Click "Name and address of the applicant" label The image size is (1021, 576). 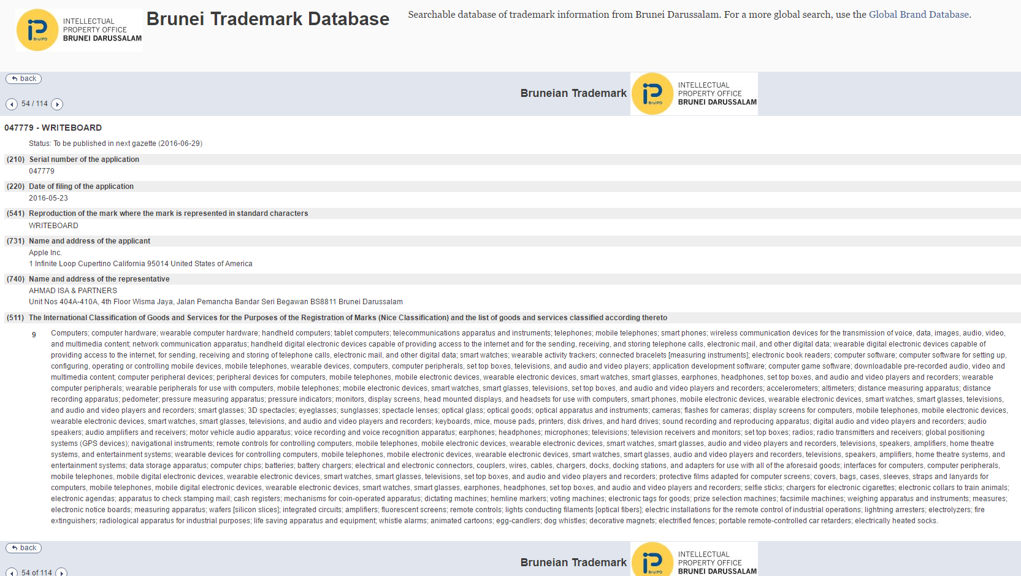(90, 241)
